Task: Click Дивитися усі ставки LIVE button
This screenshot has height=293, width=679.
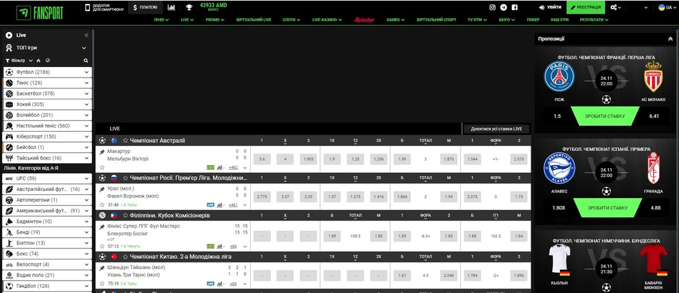Action: [x=496, y=128]
